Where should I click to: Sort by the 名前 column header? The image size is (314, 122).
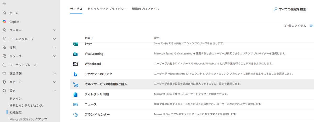[89, 38]
